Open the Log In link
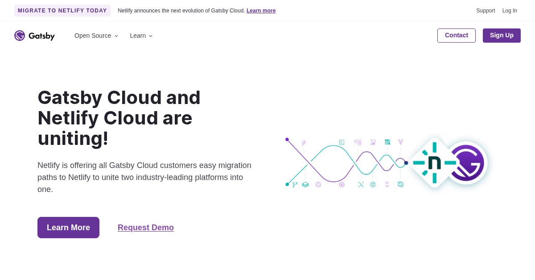 click(510, 11)
